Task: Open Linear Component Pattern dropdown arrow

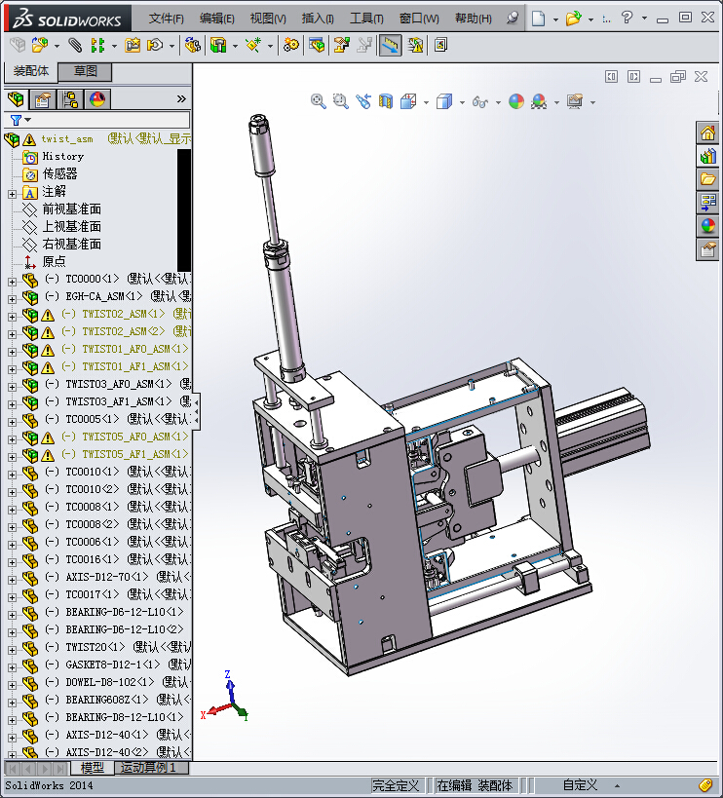Action: pyautogui.click(x=114, y=47)
